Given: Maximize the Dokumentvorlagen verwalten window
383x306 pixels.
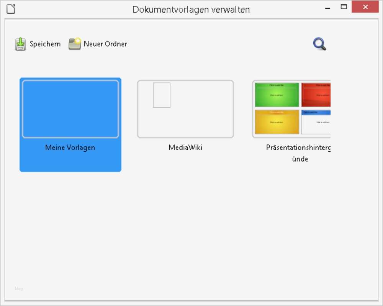Looking at the screenshot, I should pos(344,7).
